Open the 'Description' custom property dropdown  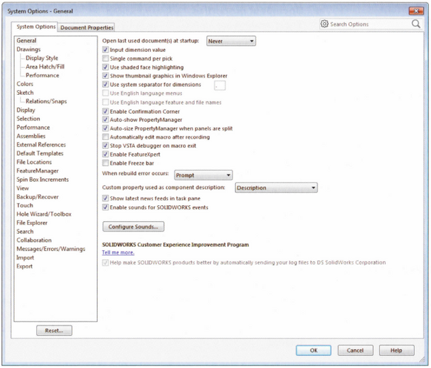click(x=276, y=188)
